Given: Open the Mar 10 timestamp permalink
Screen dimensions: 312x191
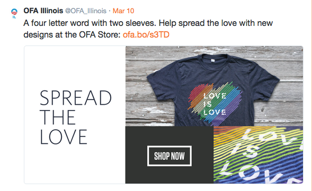Looking at the screenshot, I should [123, 11].
